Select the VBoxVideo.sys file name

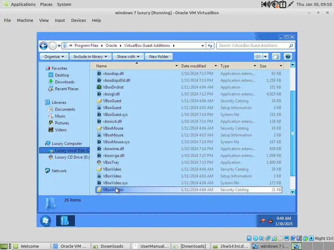[115, 183]
